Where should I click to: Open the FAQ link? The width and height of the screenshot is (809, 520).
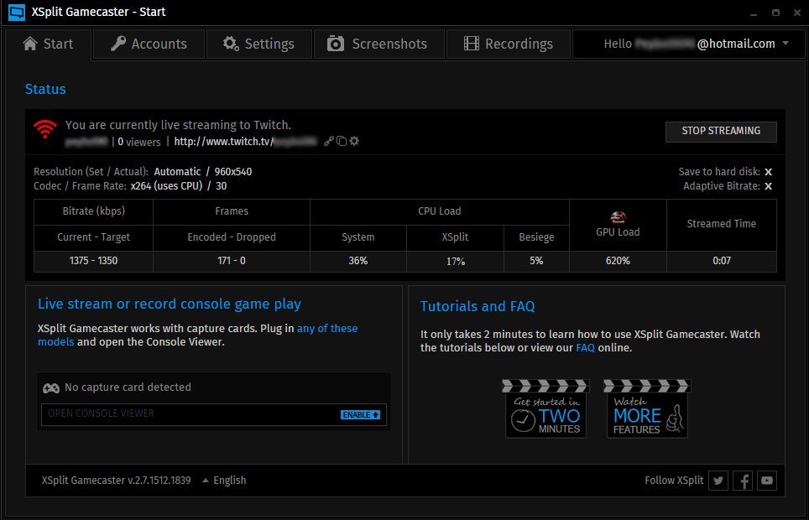pos(585,348)
